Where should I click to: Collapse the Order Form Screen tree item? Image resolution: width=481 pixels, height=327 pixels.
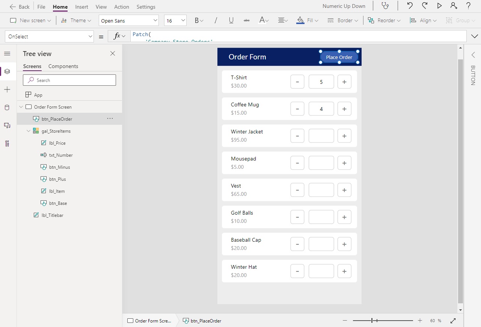pyautogui.click(x=21, y=107)
